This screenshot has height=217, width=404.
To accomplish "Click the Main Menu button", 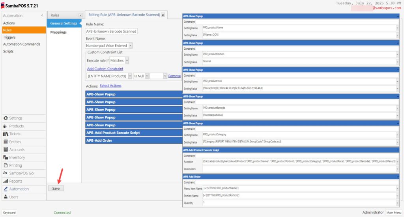I will pos(394,213).
